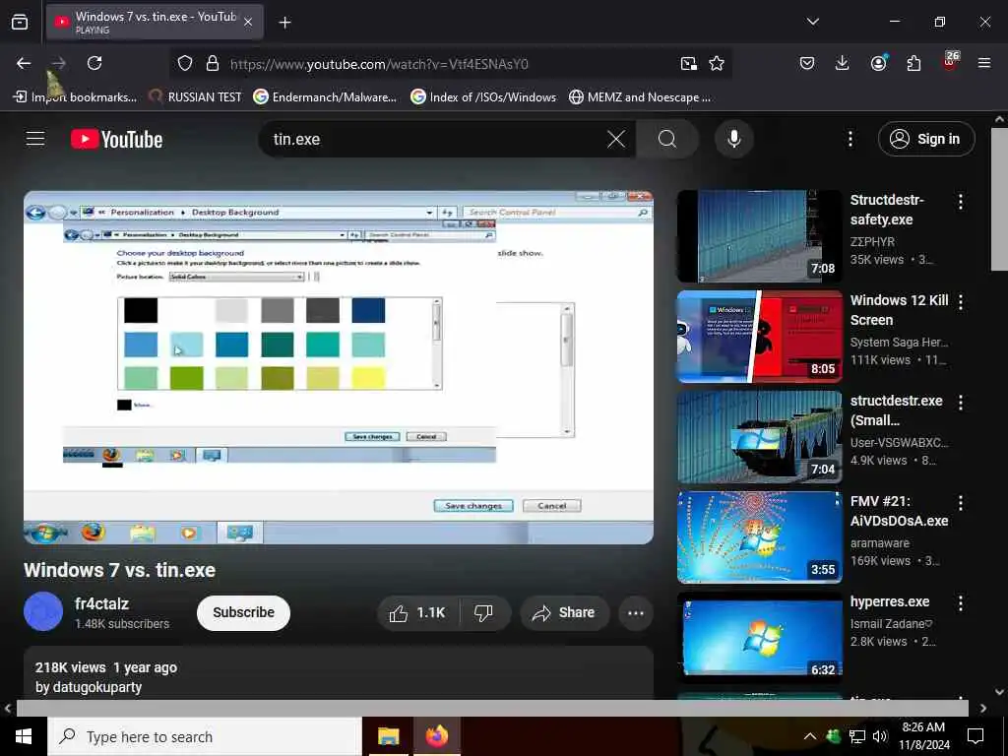Open tracking protection shield info
The image size is (1008, 756).
(x=185, y=64)
